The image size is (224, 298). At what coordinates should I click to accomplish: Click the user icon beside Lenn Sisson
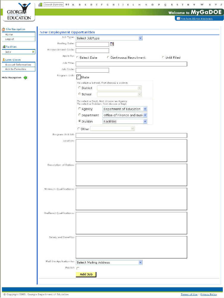pos(4,60)
